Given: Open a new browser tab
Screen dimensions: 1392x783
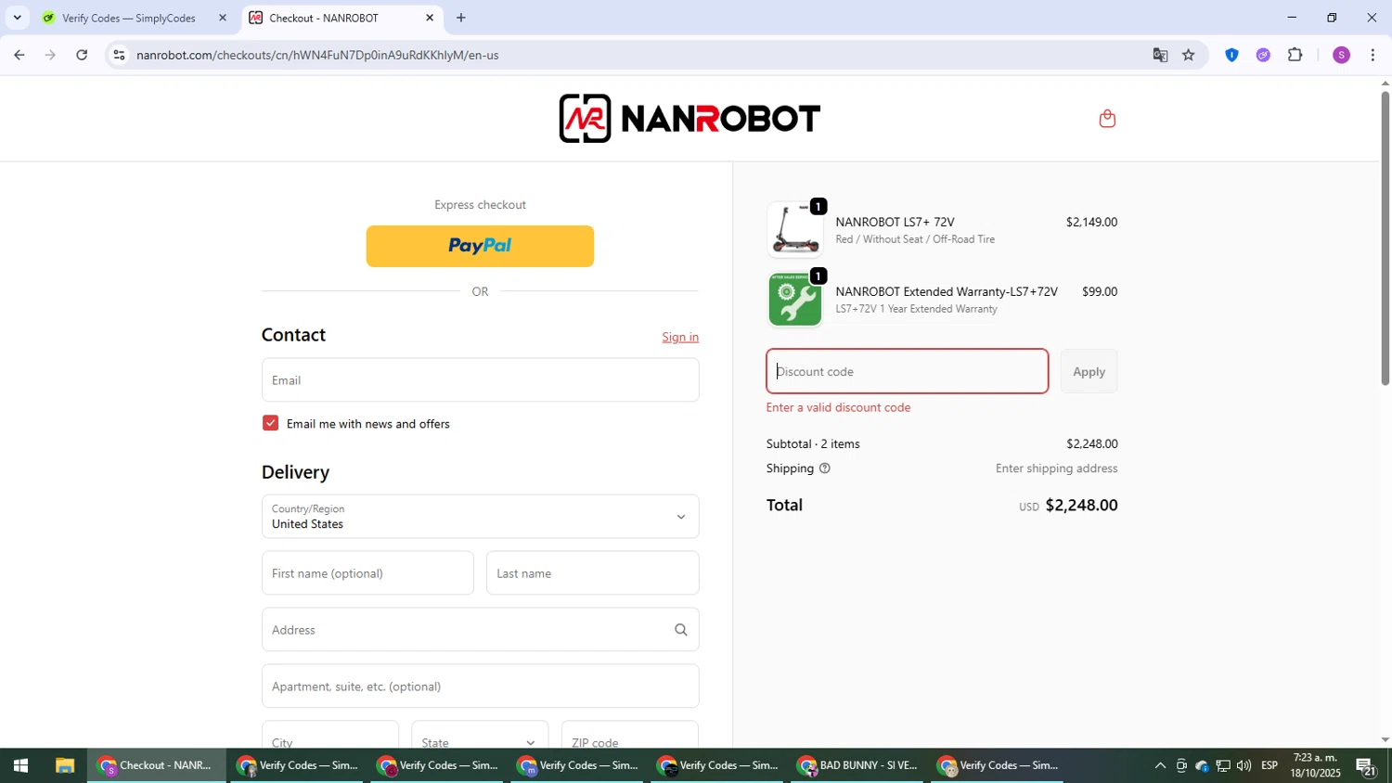Looking at the screenshot, I should coord(461,18).
